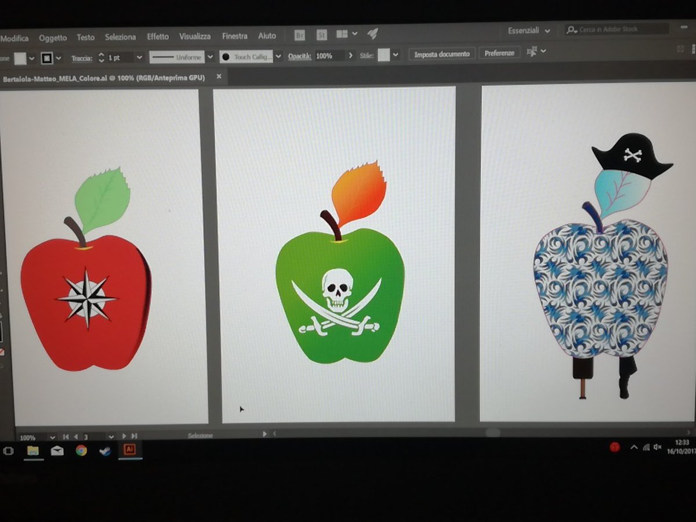Click the horizontal scrollbar thumb
Screen dimensions: 696x522
coord(492,432)
